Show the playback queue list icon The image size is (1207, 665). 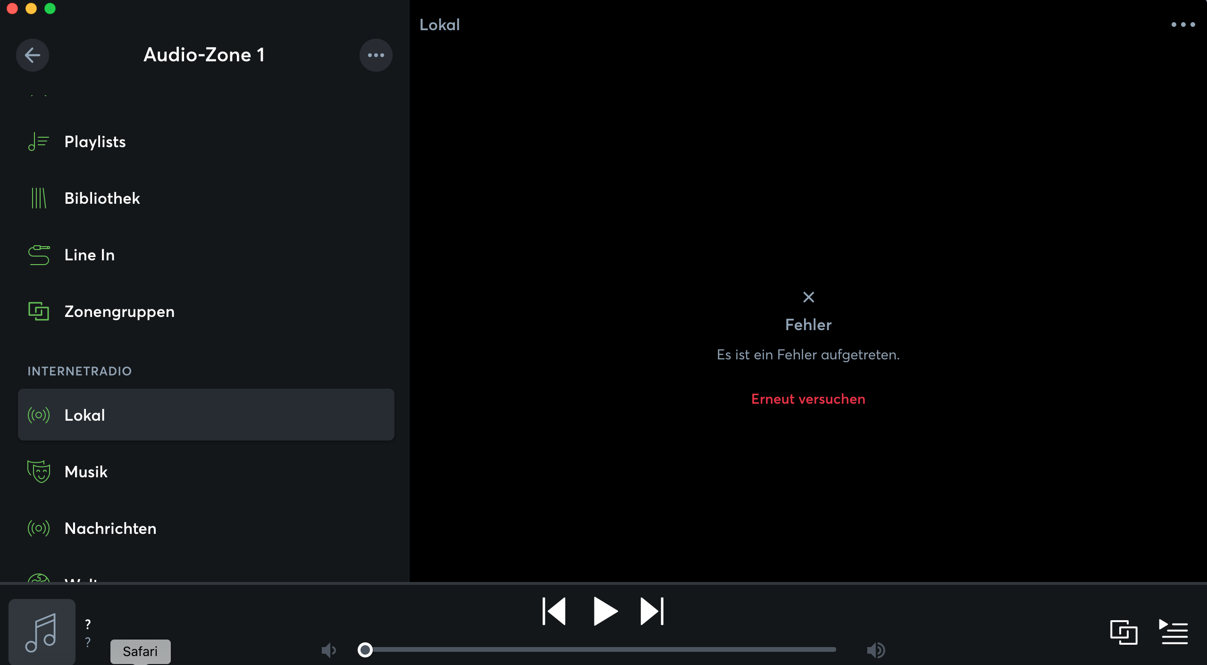(x=1173, y=632)
